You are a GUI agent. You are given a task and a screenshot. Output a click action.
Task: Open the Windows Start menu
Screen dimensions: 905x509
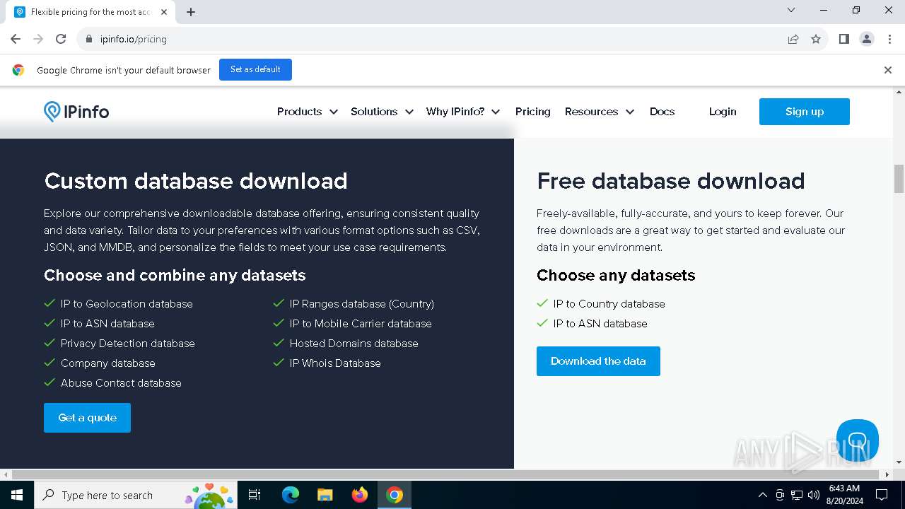17,495
